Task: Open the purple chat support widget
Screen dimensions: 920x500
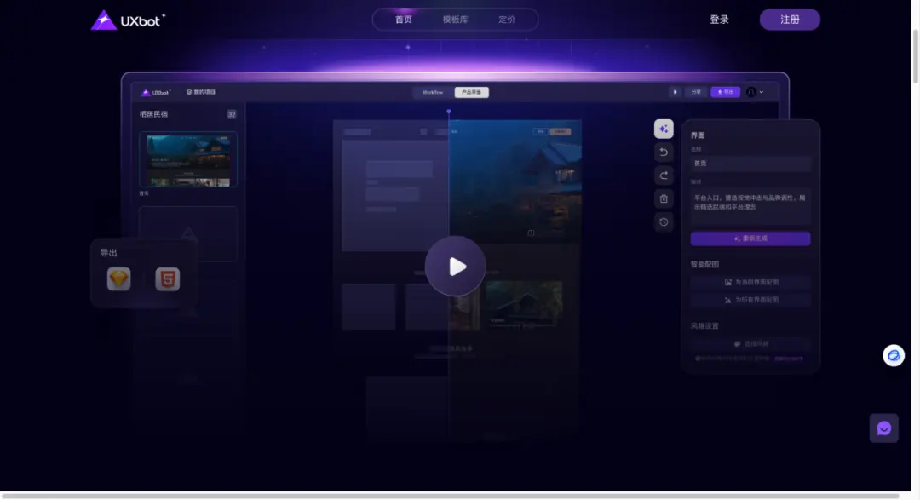Action: [883, 428]
